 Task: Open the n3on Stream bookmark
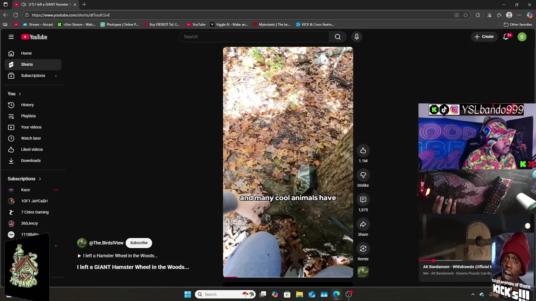coord(77,25)
